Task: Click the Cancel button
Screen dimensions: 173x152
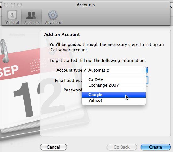Action: point(53,147)
